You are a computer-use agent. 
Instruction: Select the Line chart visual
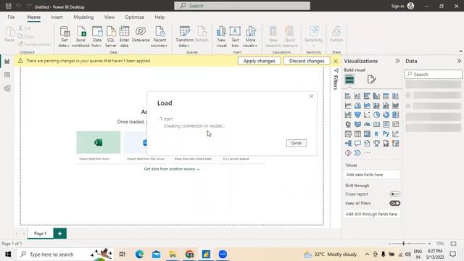pos(348,105)
